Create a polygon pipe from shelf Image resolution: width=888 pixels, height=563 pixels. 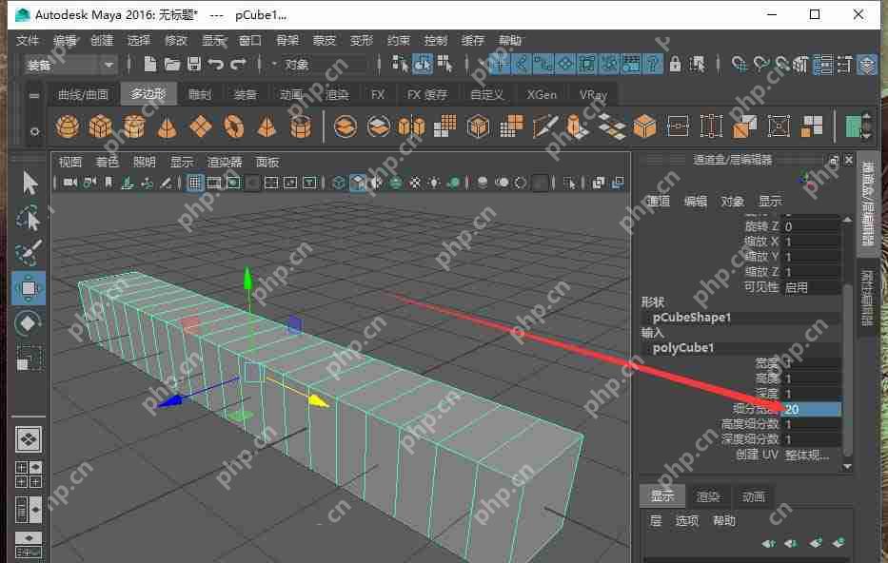point(301,126)
